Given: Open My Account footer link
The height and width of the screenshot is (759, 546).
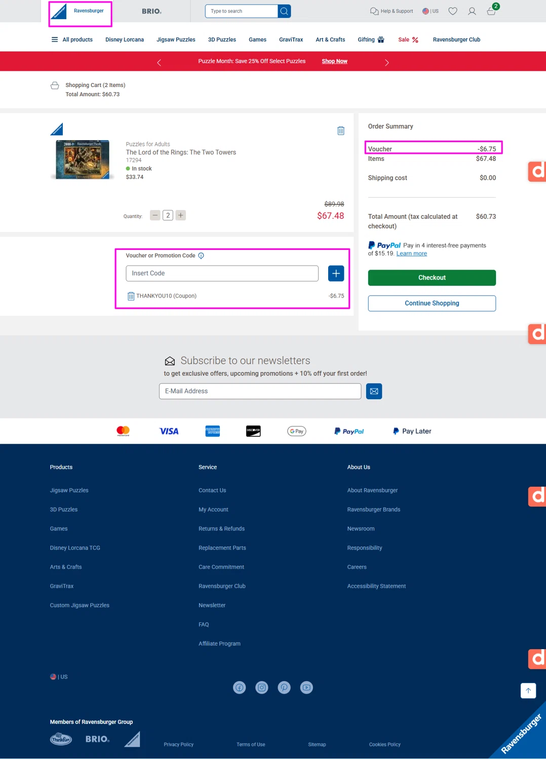Looking at the screenshot, I should point(213,510).
